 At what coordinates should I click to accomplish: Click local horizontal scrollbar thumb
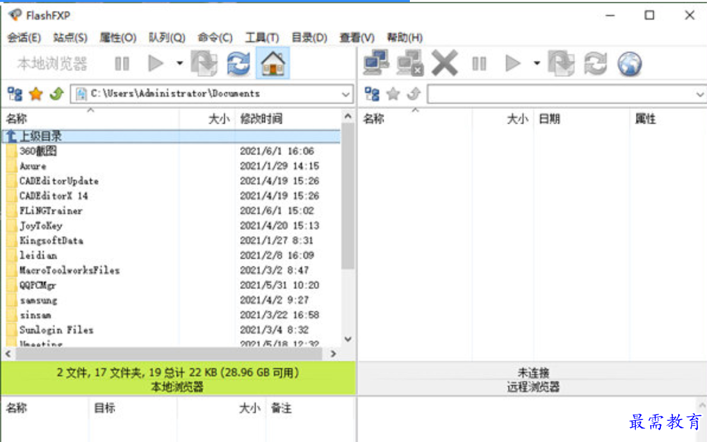(169, 354)
